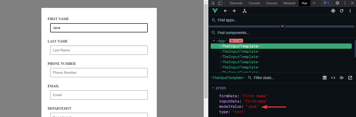Click the open in editor icon
356x117 pixels.
pyautogui.click(x=350, y=78)
